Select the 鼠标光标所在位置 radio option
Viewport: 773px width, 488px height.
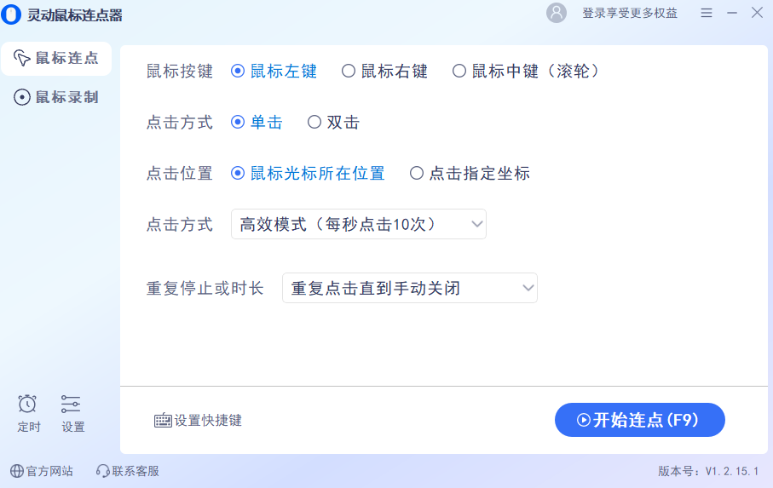pos(238,174)
